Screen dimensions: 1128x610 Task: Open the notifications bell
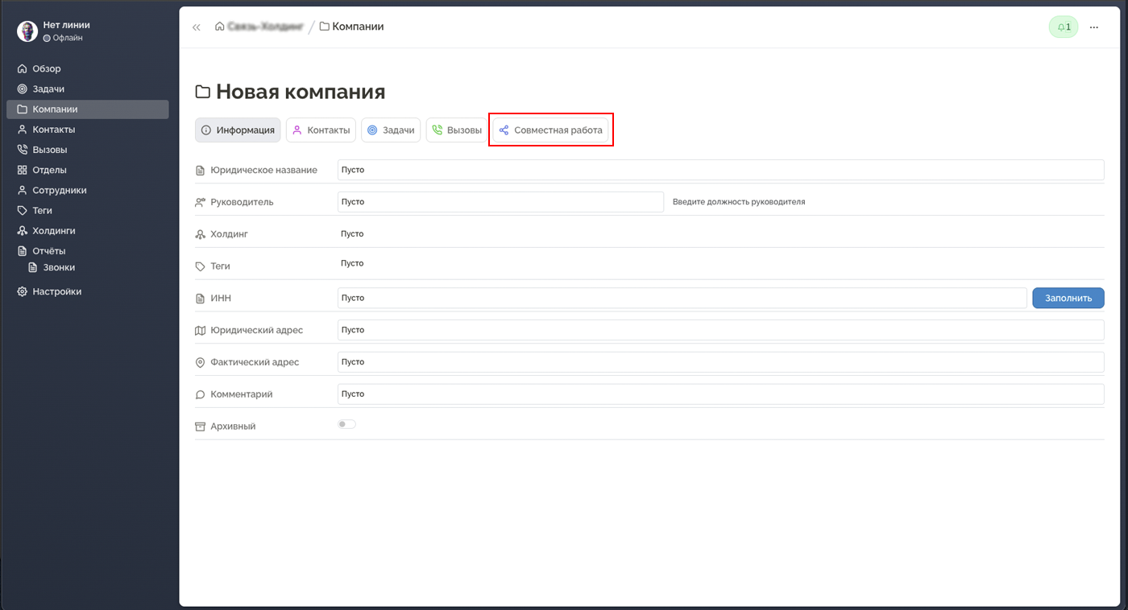tap(1063, 27)
